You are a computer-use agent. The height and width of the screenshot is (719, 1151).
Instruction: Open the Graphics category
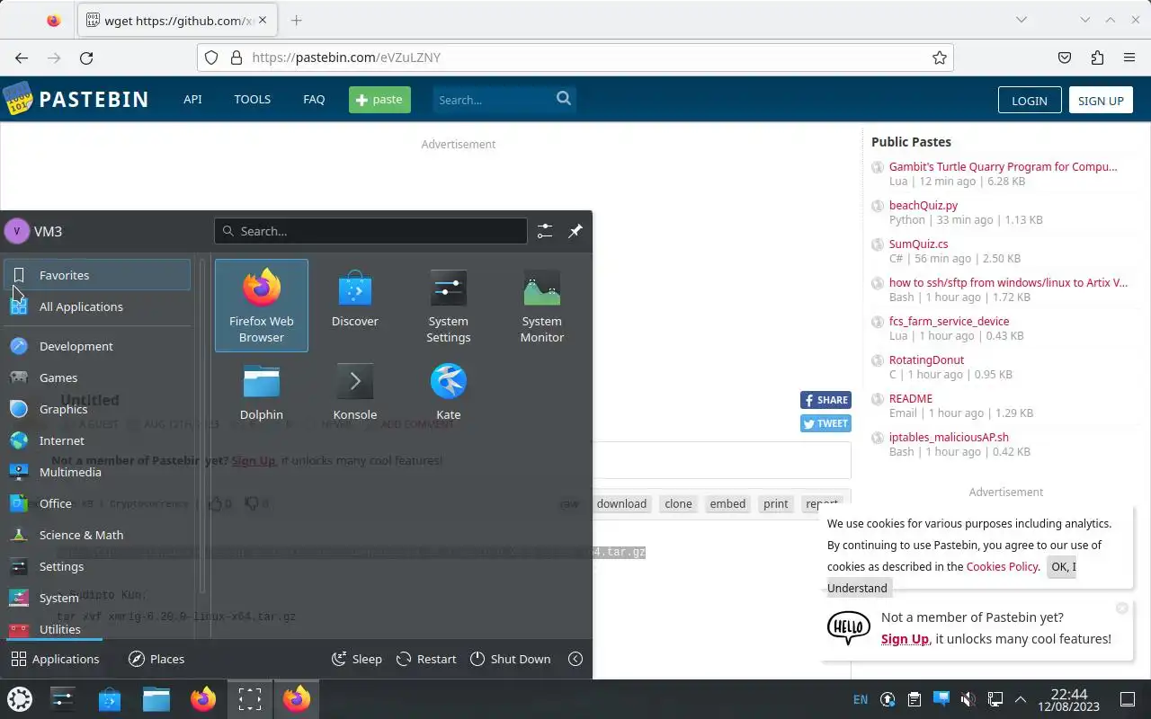97,409
